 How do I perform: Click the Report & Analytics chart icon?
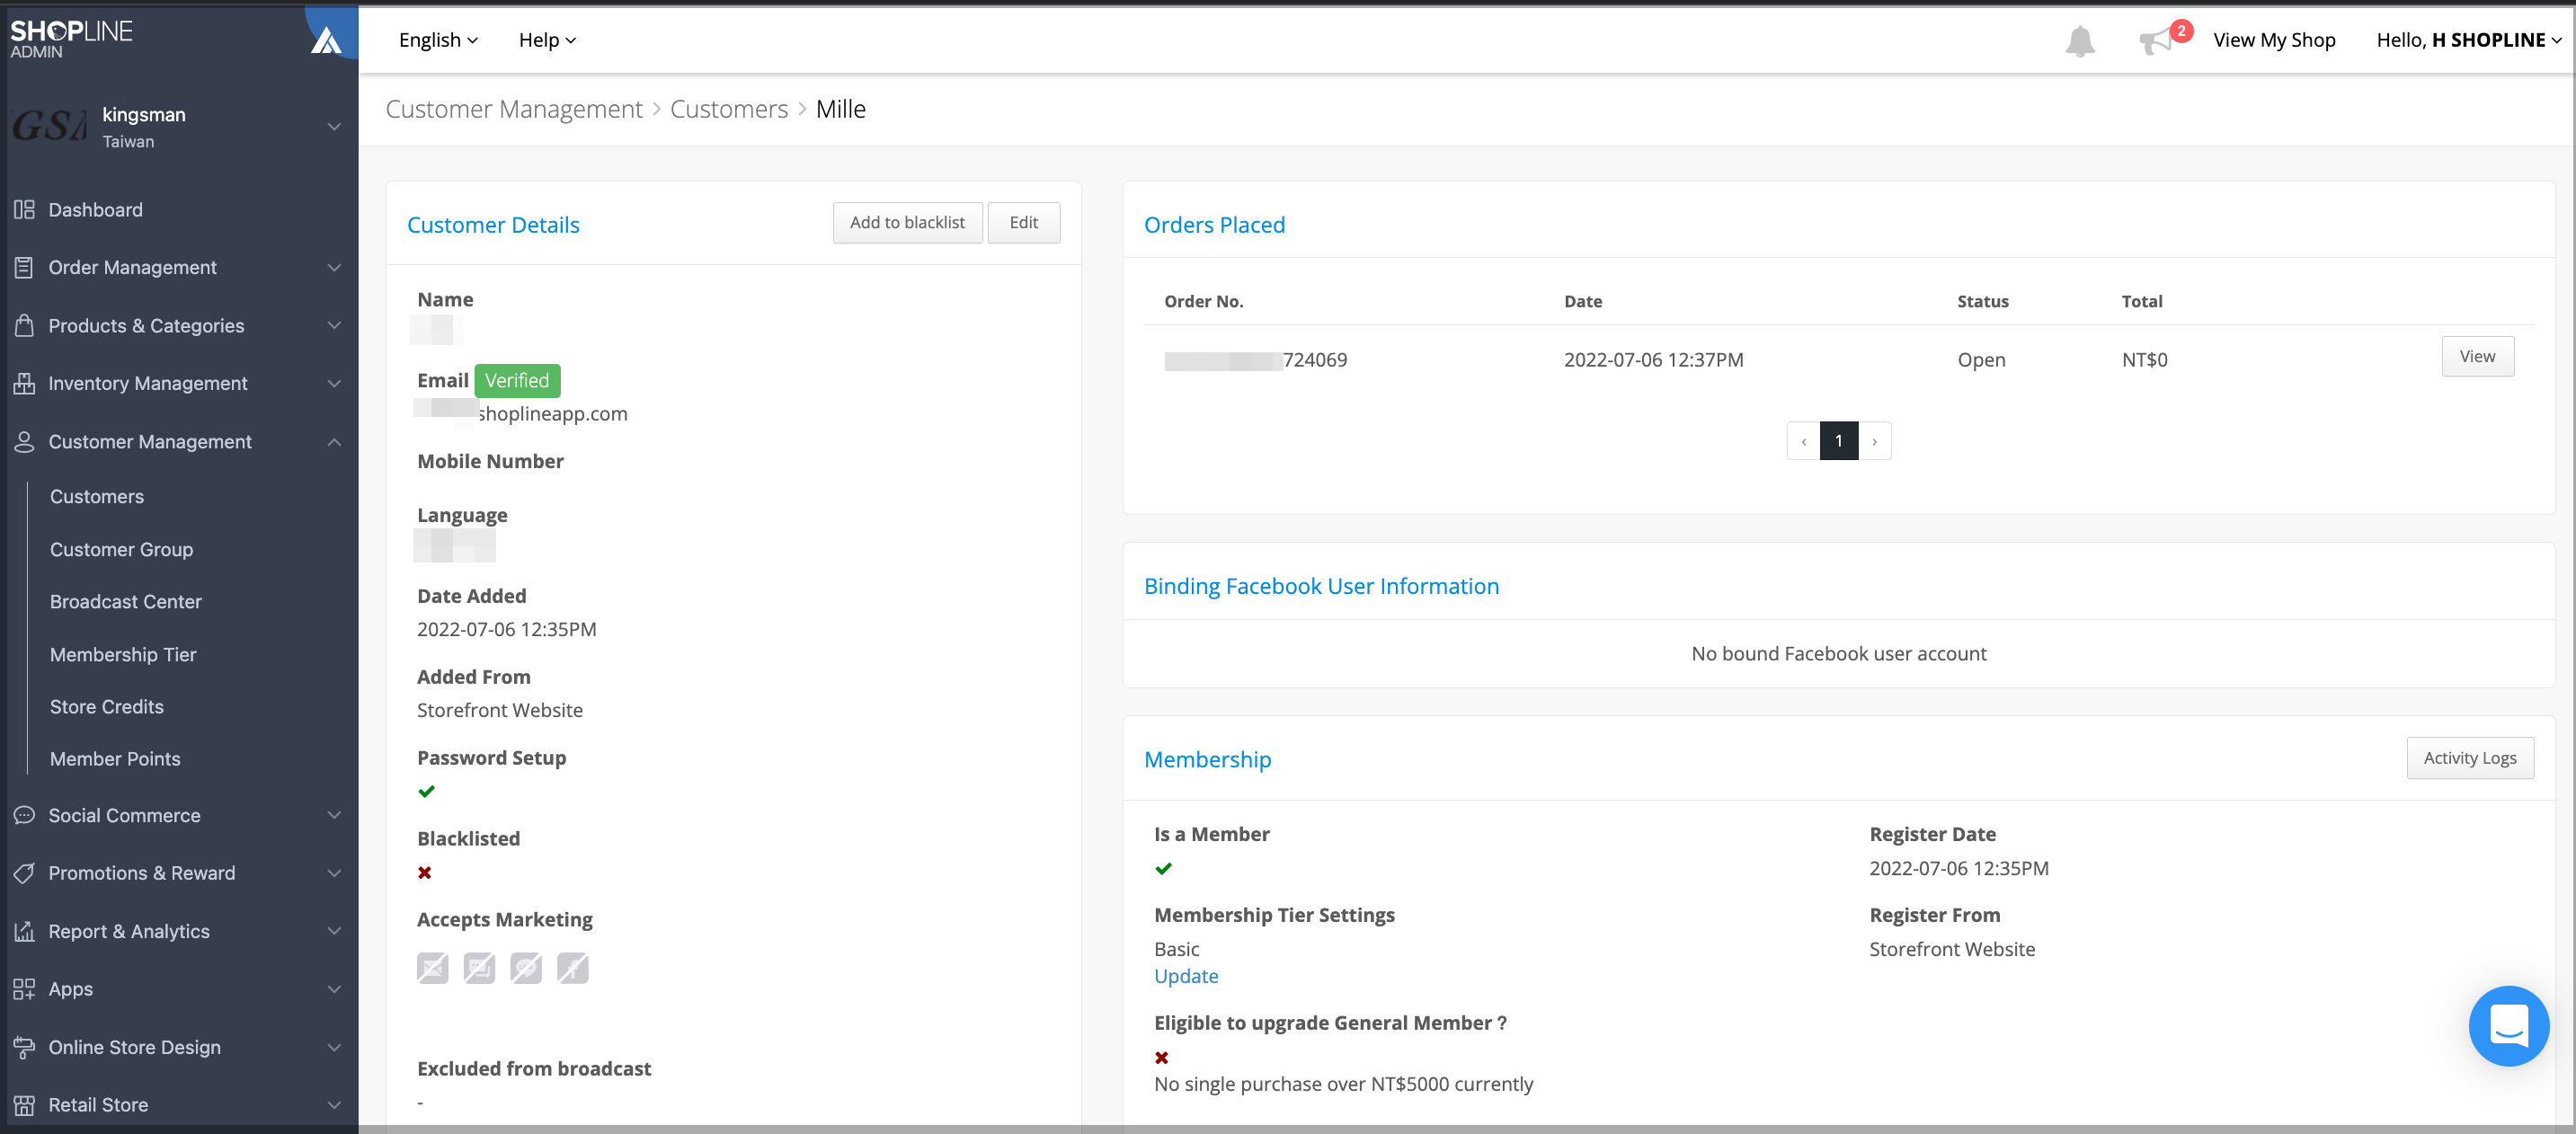[25, 932]
